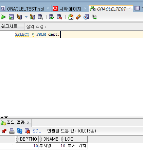Image resolution: width=143 pixels, height=161 pixels.
Task: Collapse the editor with the up arrow
Action: (2, 117)
